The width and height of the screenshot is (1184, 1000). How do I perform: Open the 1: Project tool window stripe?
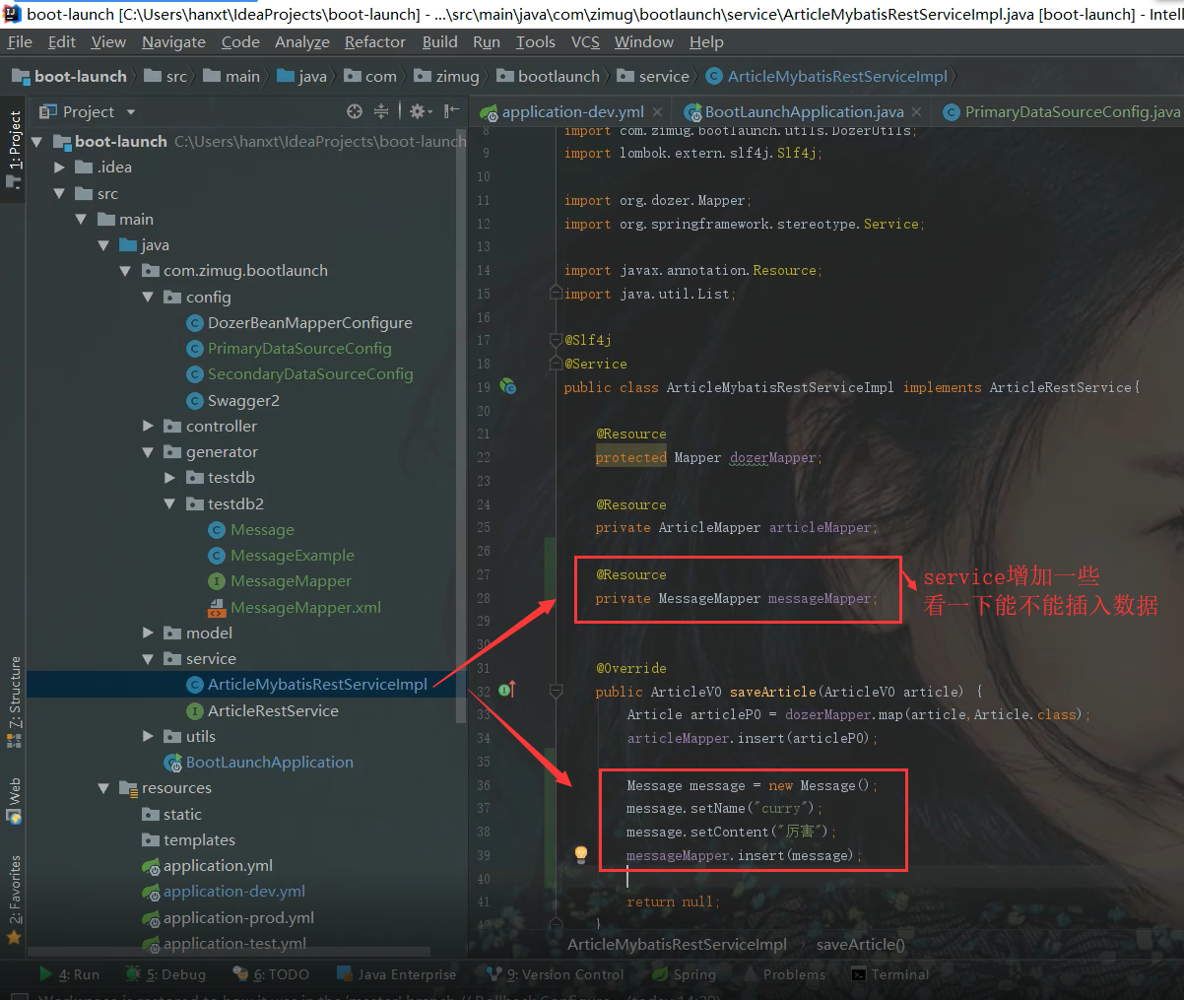[x=14, y=149]
